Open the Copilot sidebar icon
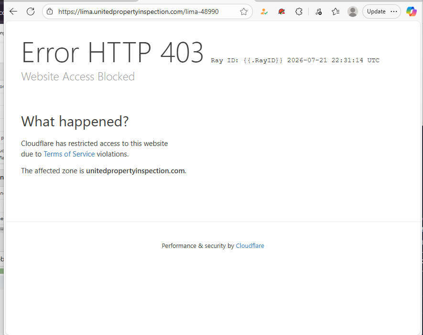The image size is (423, 335). point(412,11)
